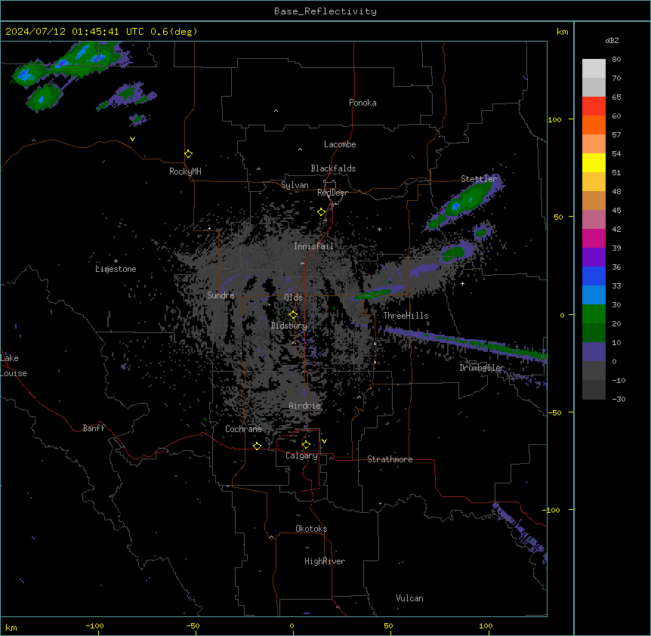Click the -100 tick on bottom km axis
This screenshot has height=636, width=651.
coord(95,626)
